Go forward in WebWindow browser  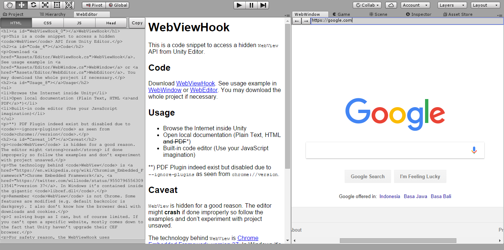pyautogui.click(x=306, y=21)
